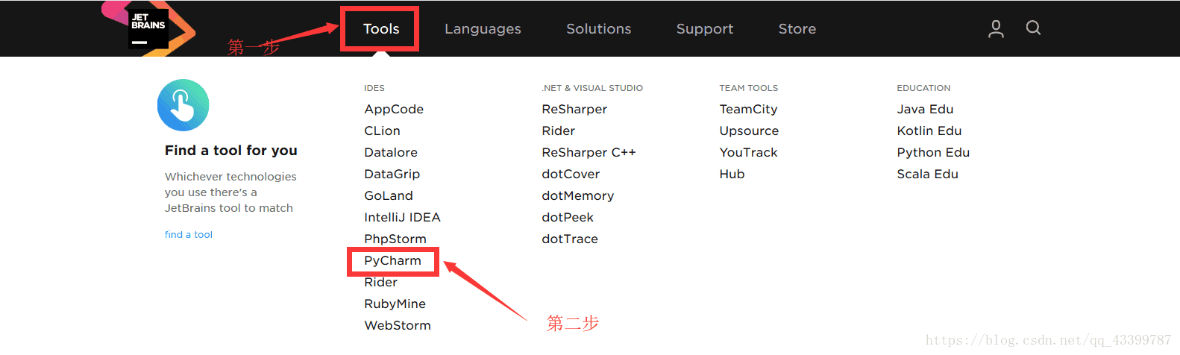
Task: Click the IDES column heading
Action: point(374,88)
